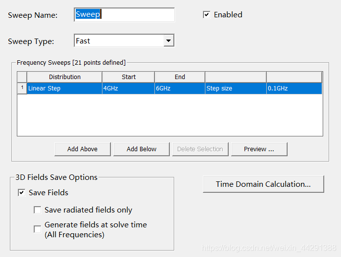341x257 pixels.
Task: Enable Save radiated fields only
Action: pos(38,210)
